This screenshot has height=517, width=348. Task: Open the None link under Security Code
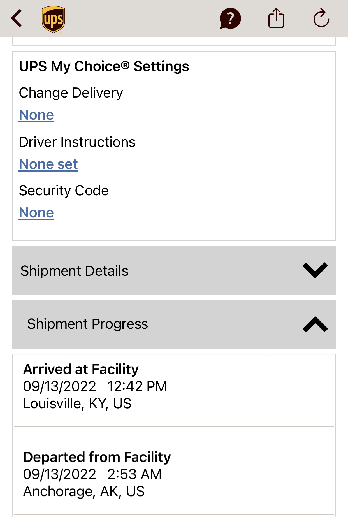(x=36, y=213)
